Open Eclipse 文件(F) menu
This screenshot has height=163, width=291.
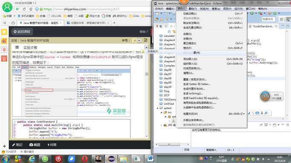(x=159, y=8)
